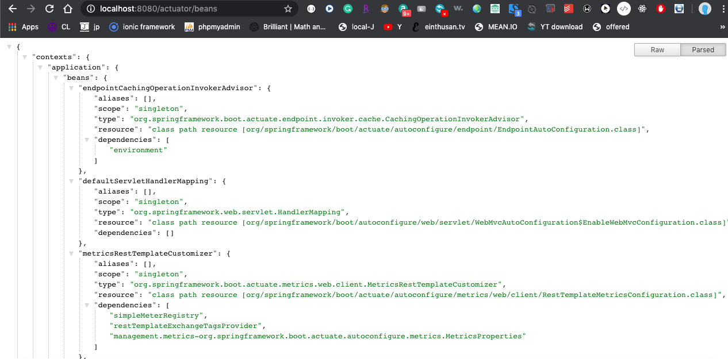
Task: Open the black cursor arrow extension
Action: click(605, 9)
